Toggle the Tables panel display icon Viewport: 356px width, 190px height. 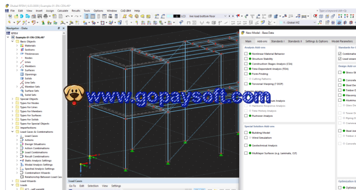coord(92,16)
